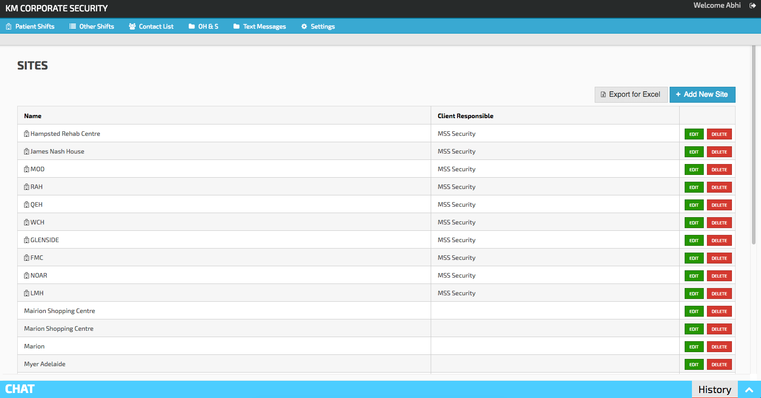
Task: Open the OH & S section
Action: click(x=204, y=26)
